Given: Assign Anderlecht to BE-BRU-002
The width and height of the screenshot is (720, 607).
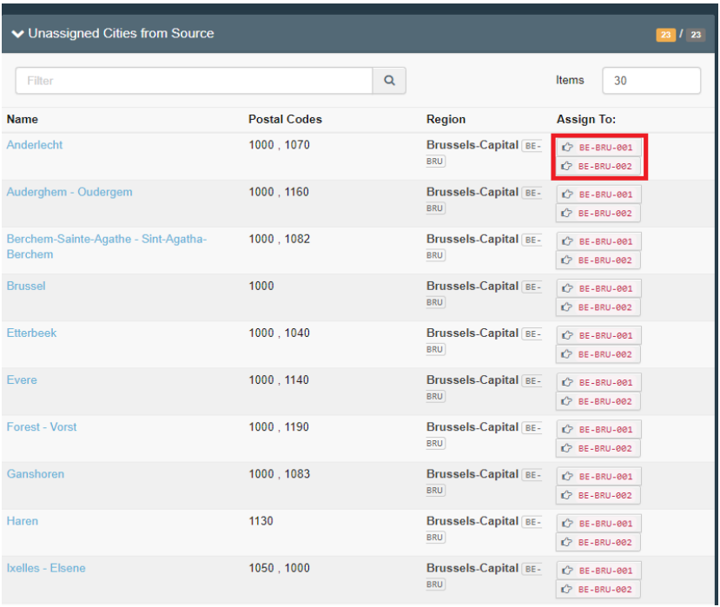Looking at the screenshot, I should [598, 166].
